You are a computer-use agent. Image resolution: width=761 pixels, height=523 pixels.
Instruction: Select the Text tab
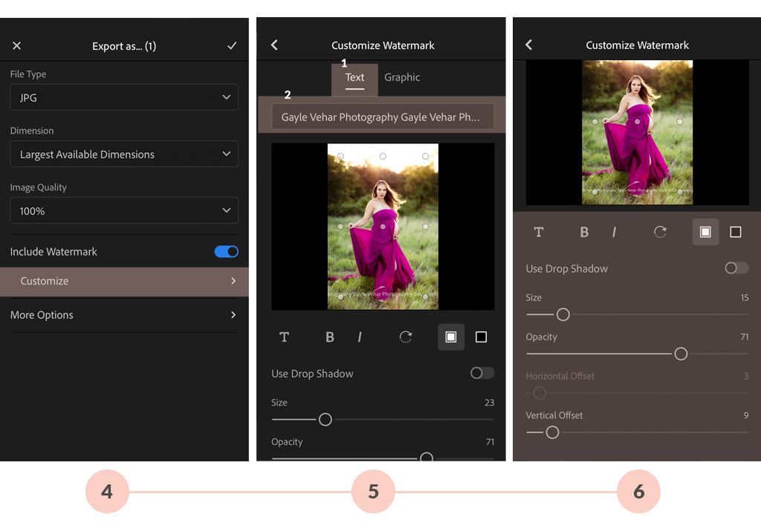point(354,77)
